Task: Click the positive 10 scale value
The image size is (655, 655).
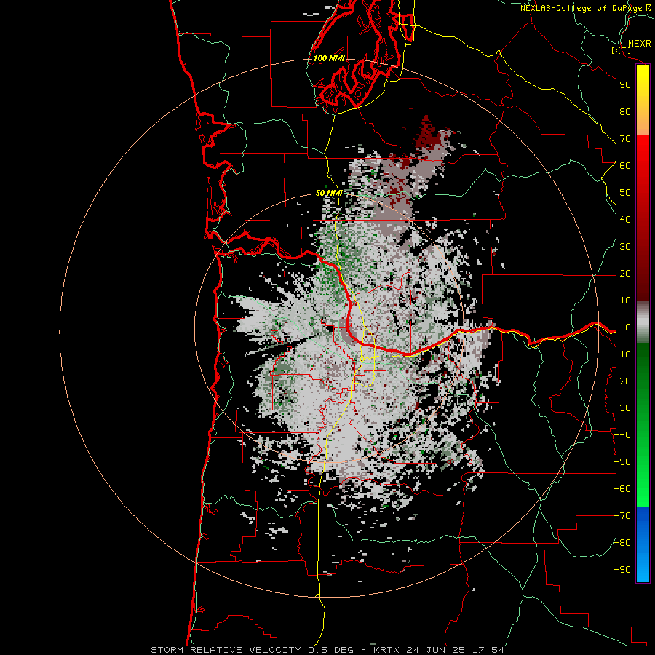Action: coord(625,301)
